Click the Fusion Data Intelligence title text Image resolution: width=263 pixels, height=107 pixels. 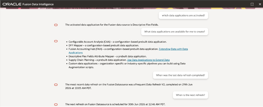[x=38, y=4]
